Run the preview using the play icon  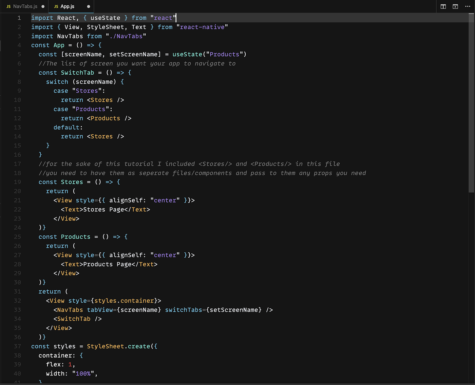point(455,6)
